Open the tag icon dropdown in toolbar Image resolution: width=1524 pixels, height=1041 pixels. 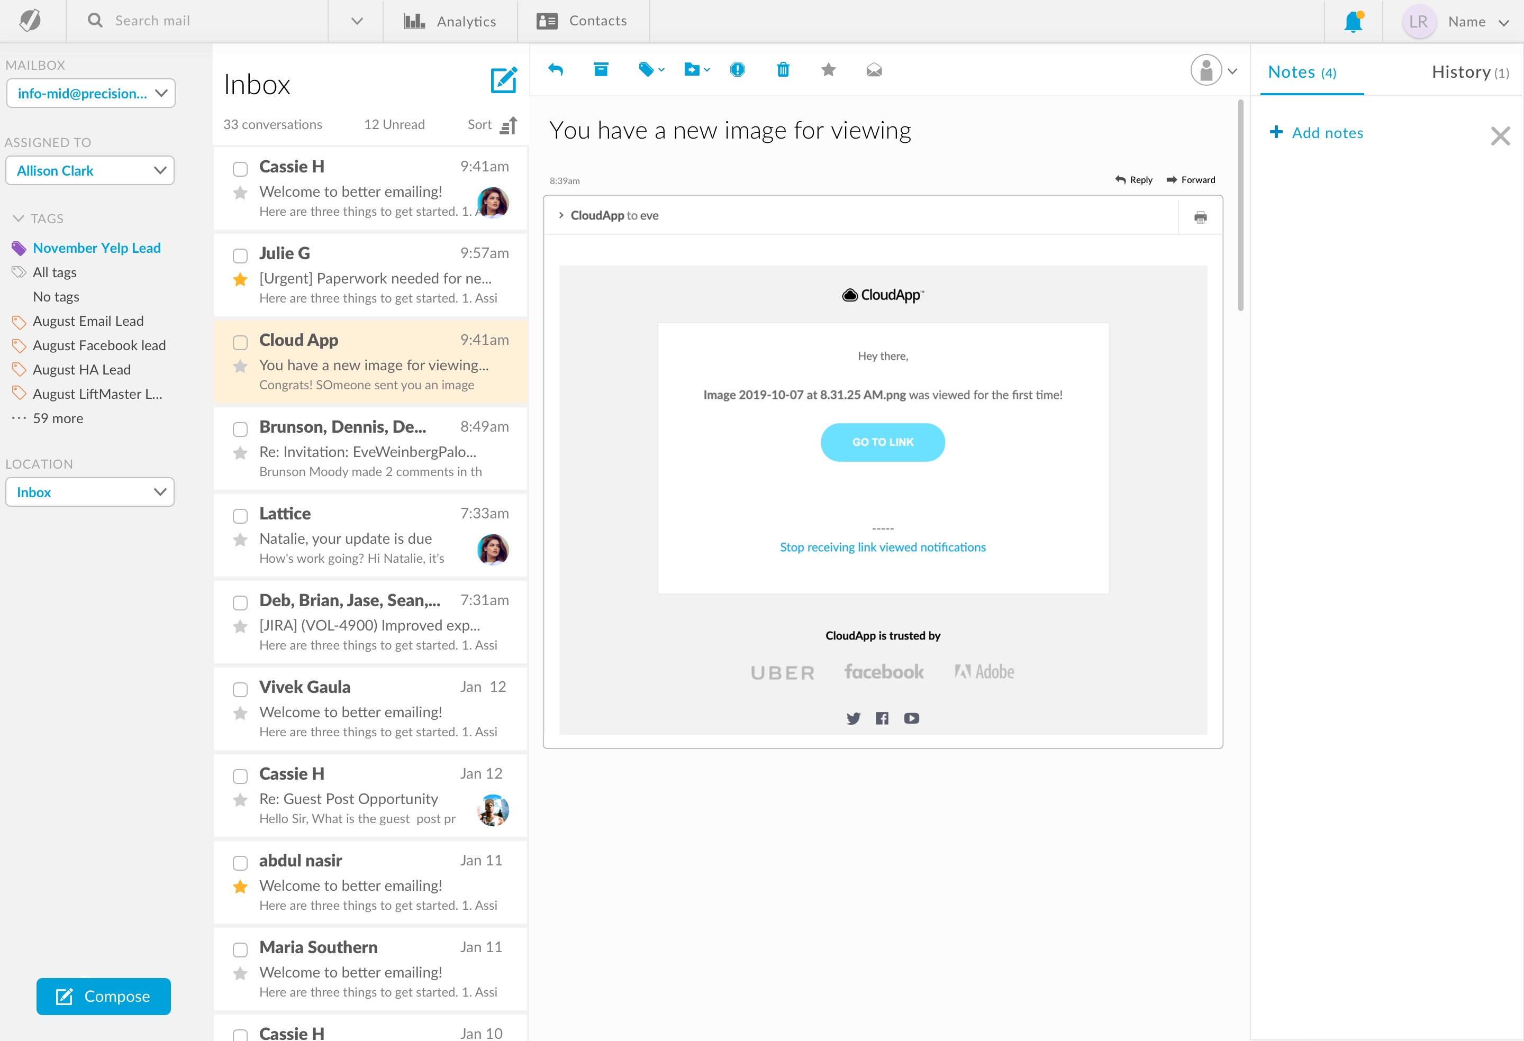pos(651,69)
